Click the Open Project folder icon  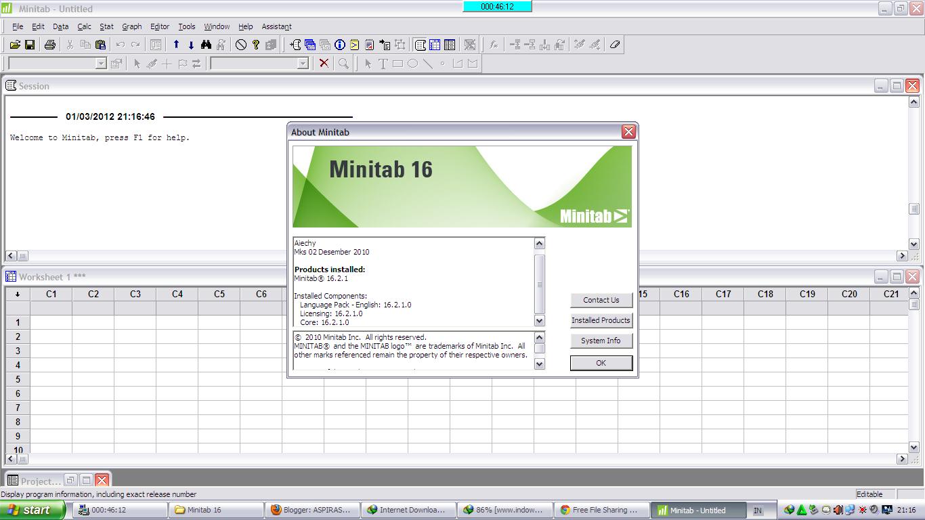click(15, 45)
